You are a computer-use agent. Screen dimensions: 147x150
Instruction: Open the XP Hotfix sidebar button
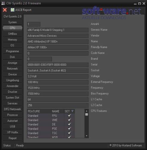tap(13, 132)
